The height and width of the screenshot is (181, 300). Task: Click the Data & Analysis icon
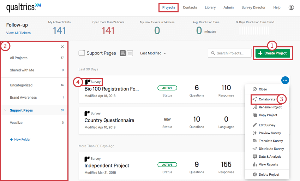[x=255, y=157]
